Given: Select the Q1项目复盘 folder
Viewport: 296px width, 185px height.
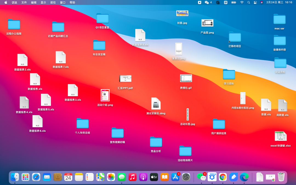Looking at the screenshot, I should [102, 21].
